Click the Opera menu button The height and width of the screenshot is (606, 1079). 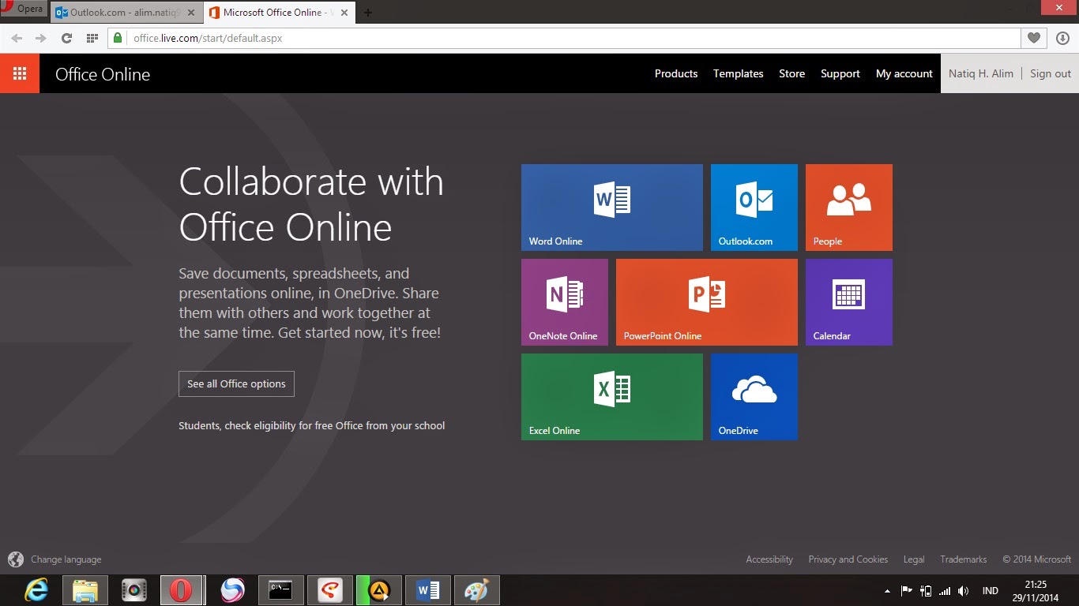(x=24, y=9)
